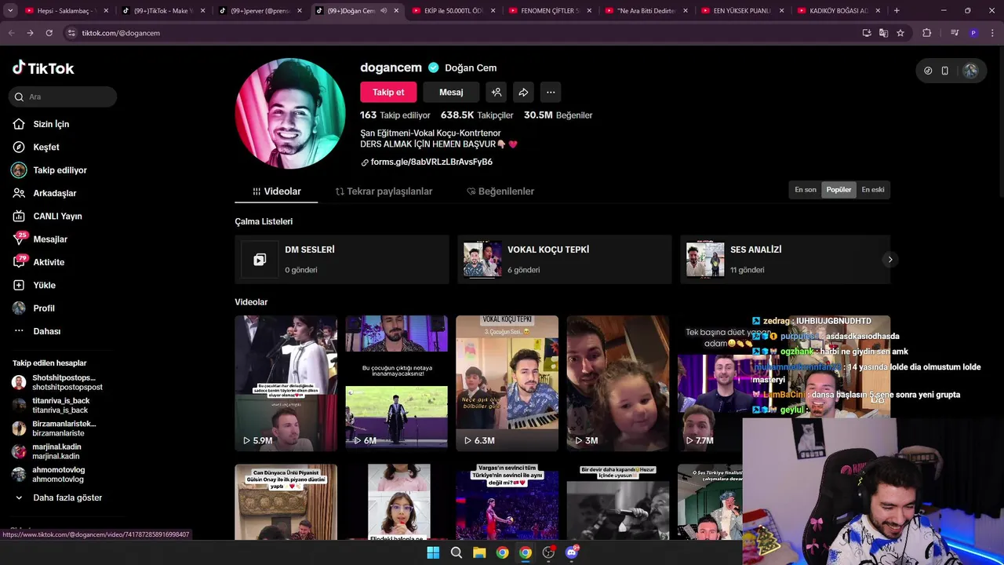
Task: Sort videos by En son
Action: (x=806, y=190)
